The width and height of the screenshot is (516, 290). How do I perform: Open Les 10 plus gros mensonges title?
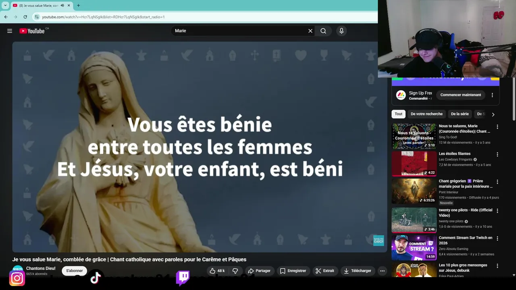[463, 268]
